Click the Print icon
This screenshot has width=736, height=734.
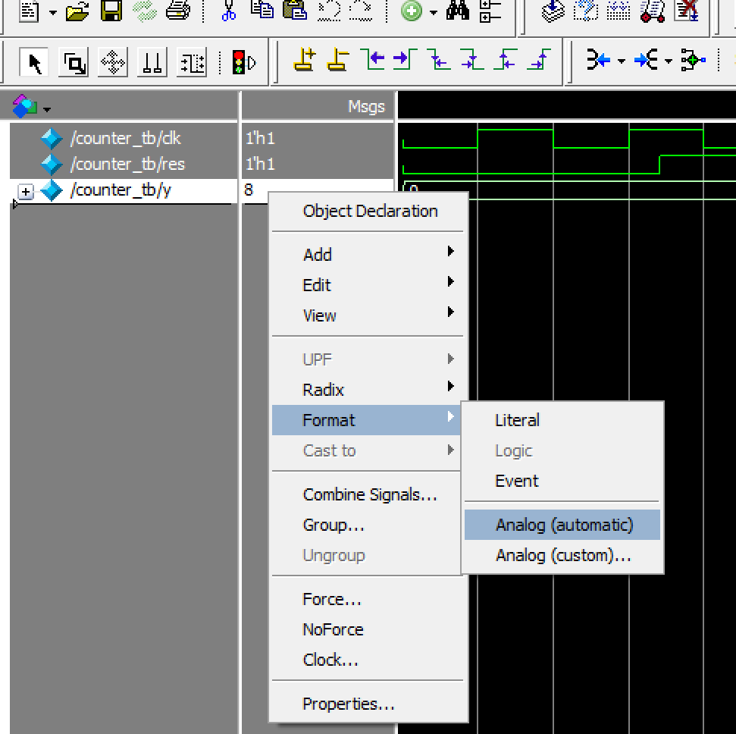[178, 11]
